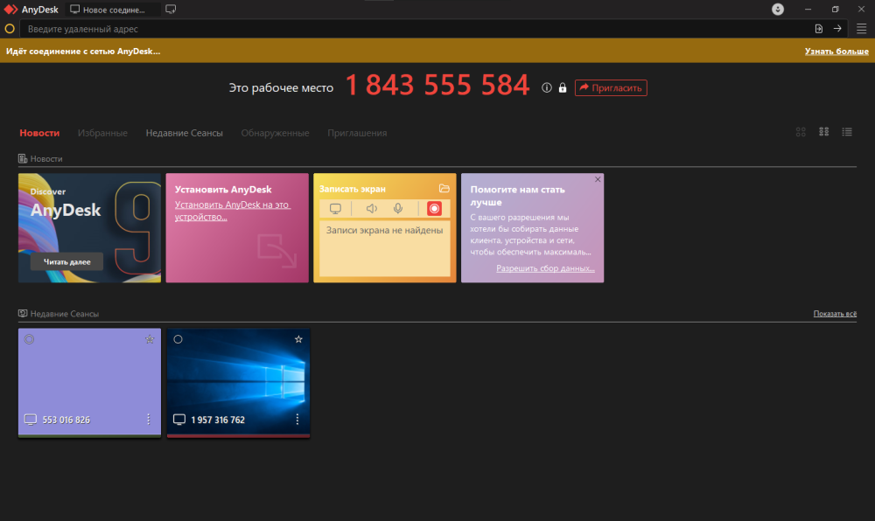Click monitor icon on 553 016 826 tile
Viewport: 875px width, 521px height.
coord(30,420)
